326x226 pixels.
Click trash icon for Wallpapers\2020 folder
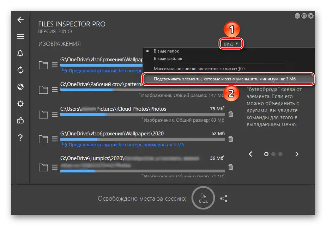(231, 139)
